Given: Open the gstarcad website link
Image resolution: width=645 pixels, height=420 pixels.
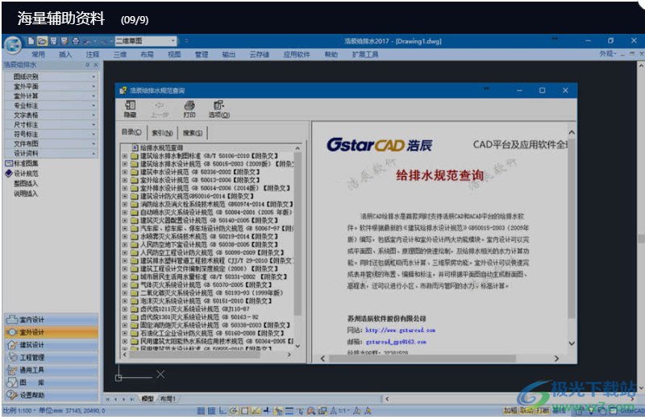Looking at the screenshot, I should 400,330.
